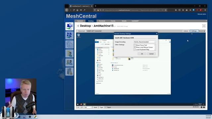Select the Desktop tab

pos(91,21)
